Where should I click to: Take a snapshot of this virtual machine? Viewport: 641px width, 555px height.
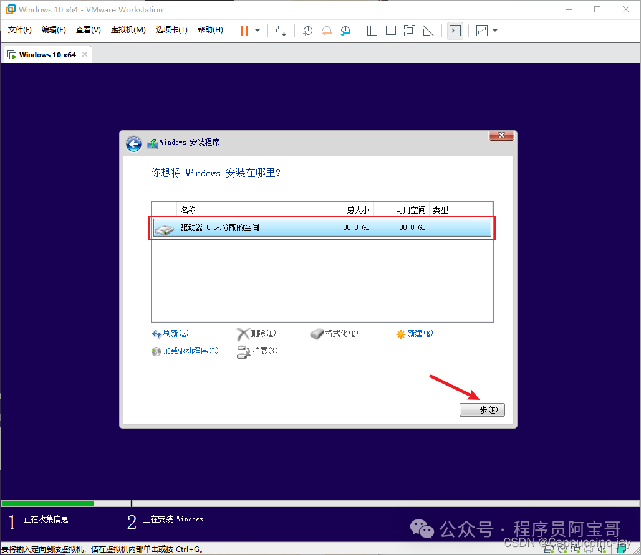(307, 31)
